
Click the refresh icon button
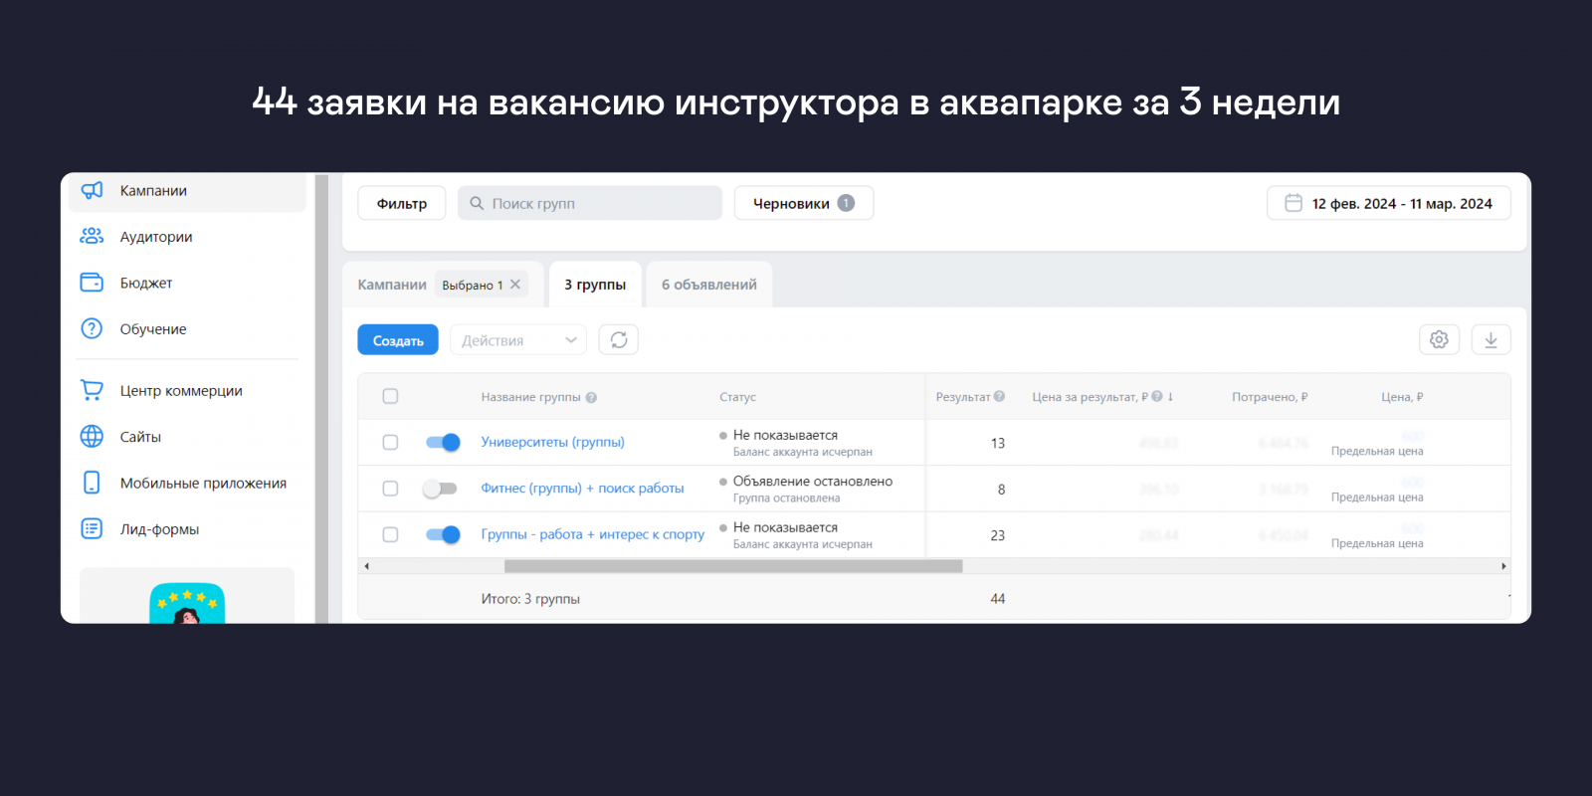click(619, 340)
